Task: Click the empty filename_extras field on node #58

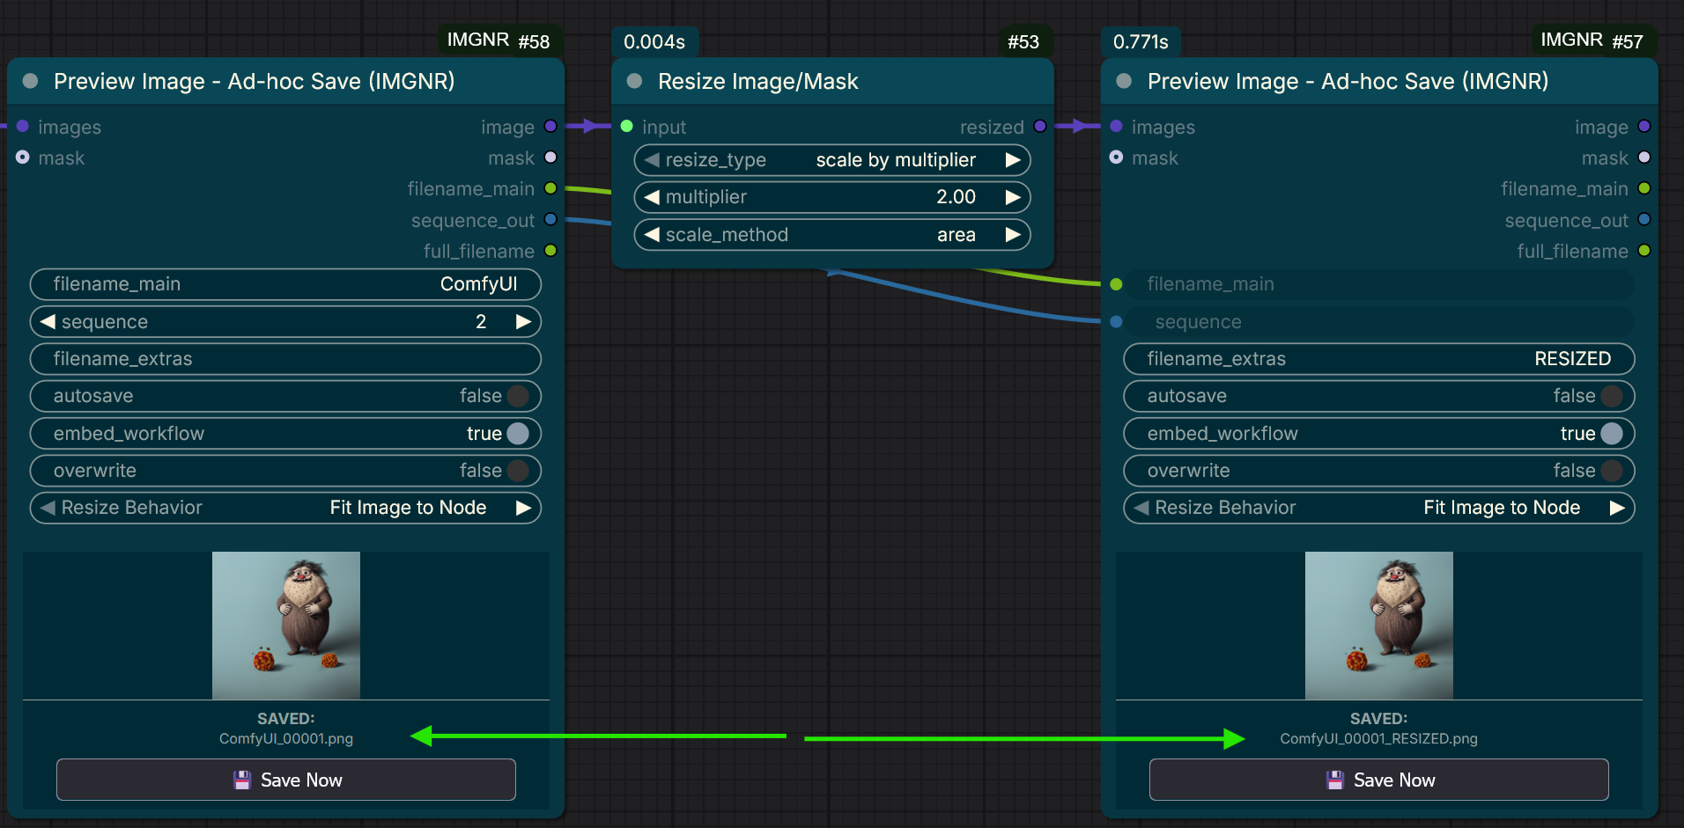Action: tap(285, 359)
